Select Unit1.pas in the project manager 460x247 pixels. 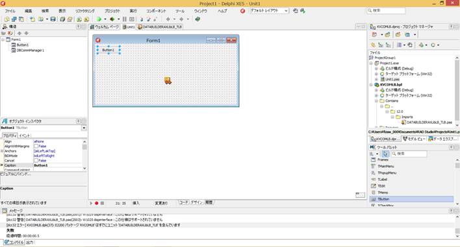click(392, 79)
